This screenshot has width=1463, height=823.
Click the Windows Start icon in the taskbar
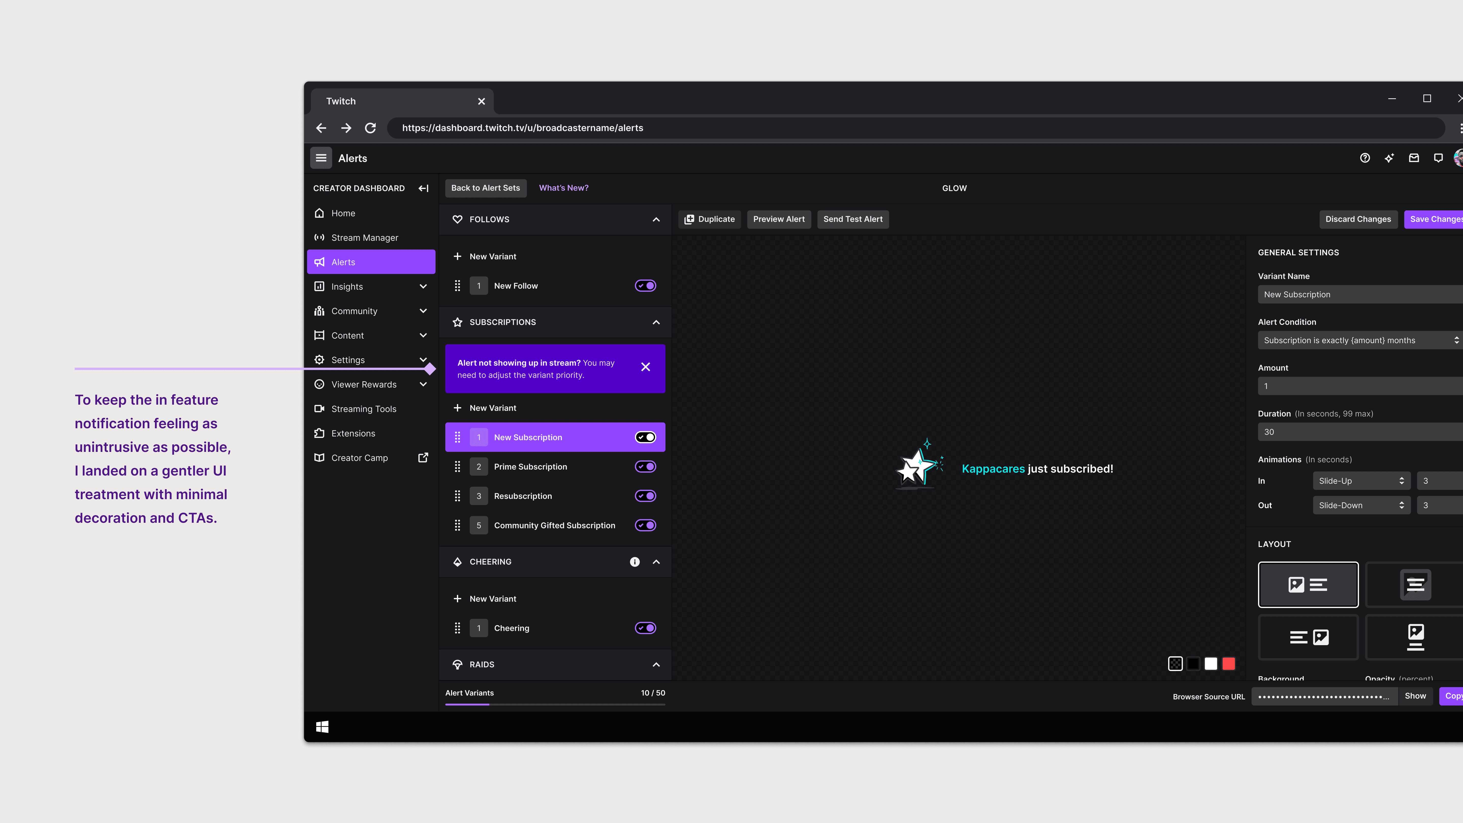point(322,726)
